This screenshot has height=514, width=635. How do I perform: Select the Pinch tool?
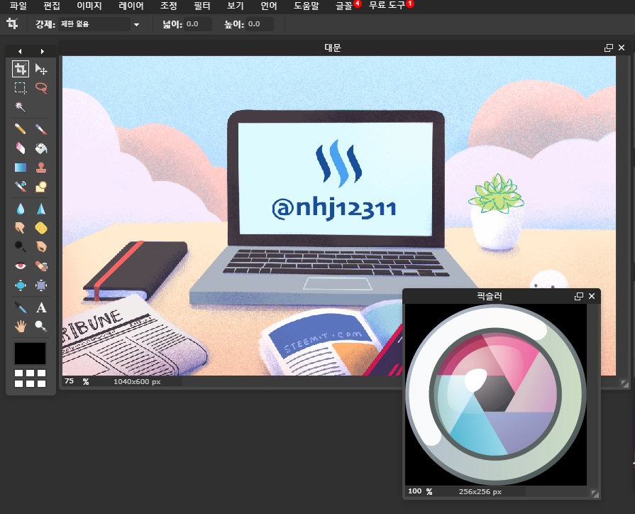click(x=41, y=285)
